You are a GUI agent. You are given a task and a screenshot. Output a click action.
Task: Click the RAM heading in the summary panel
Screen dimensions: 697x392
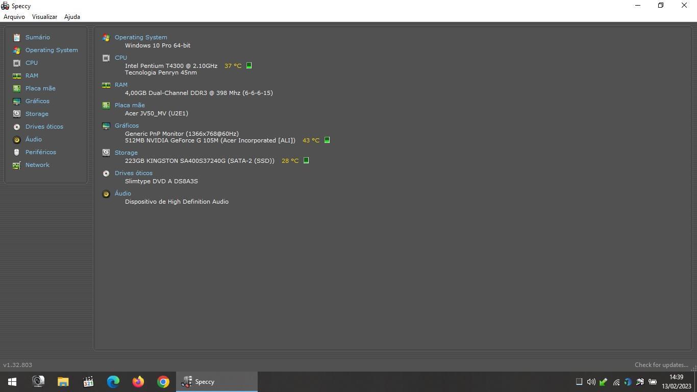coord(121,85)
